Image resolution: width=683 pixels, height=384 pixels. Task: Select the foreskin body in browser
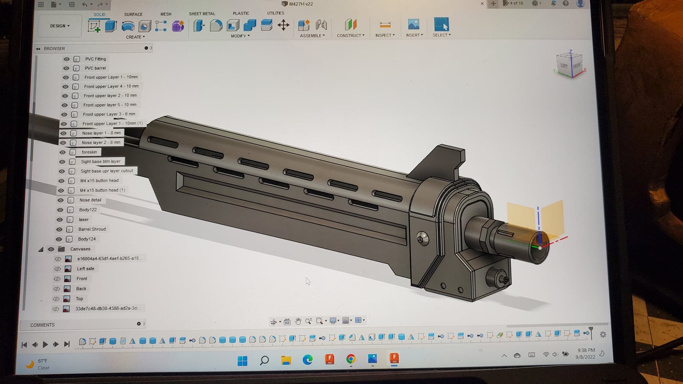(89, 152)
